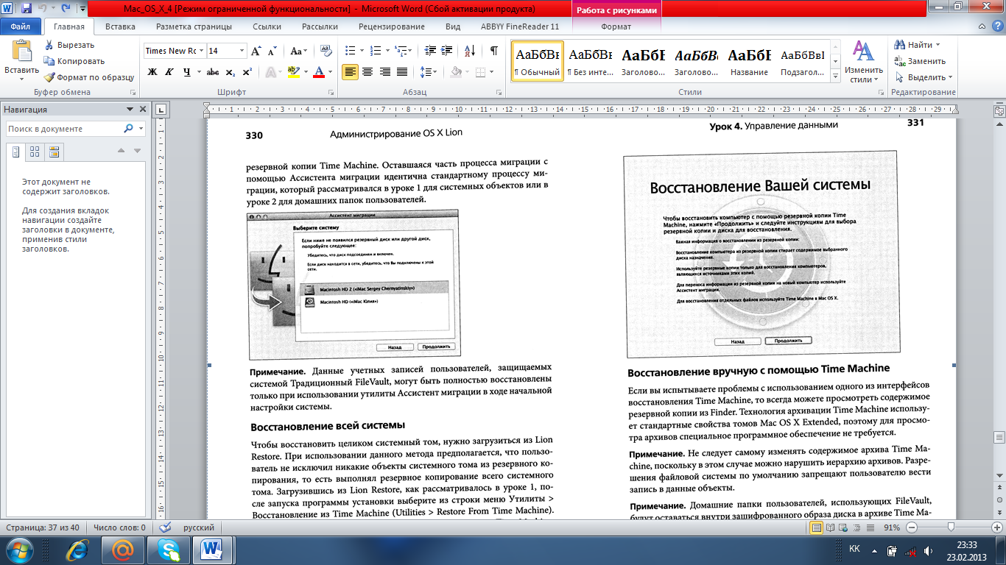
Task: Open Replace with the Заменить icon
Action: click(x=899, y=61)
